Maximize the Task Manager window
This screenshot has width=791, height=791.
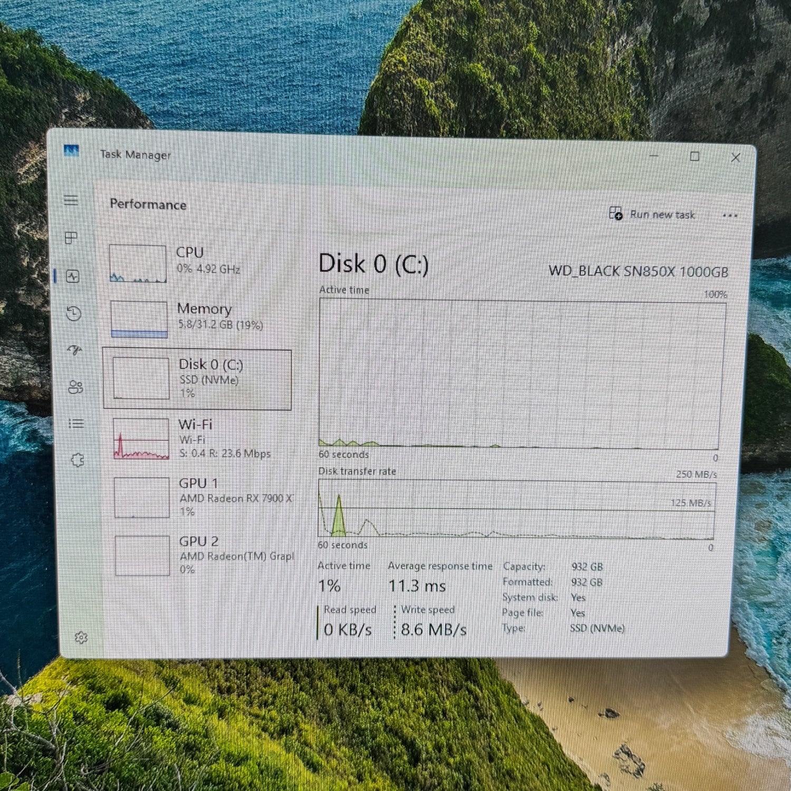point(695,157)
